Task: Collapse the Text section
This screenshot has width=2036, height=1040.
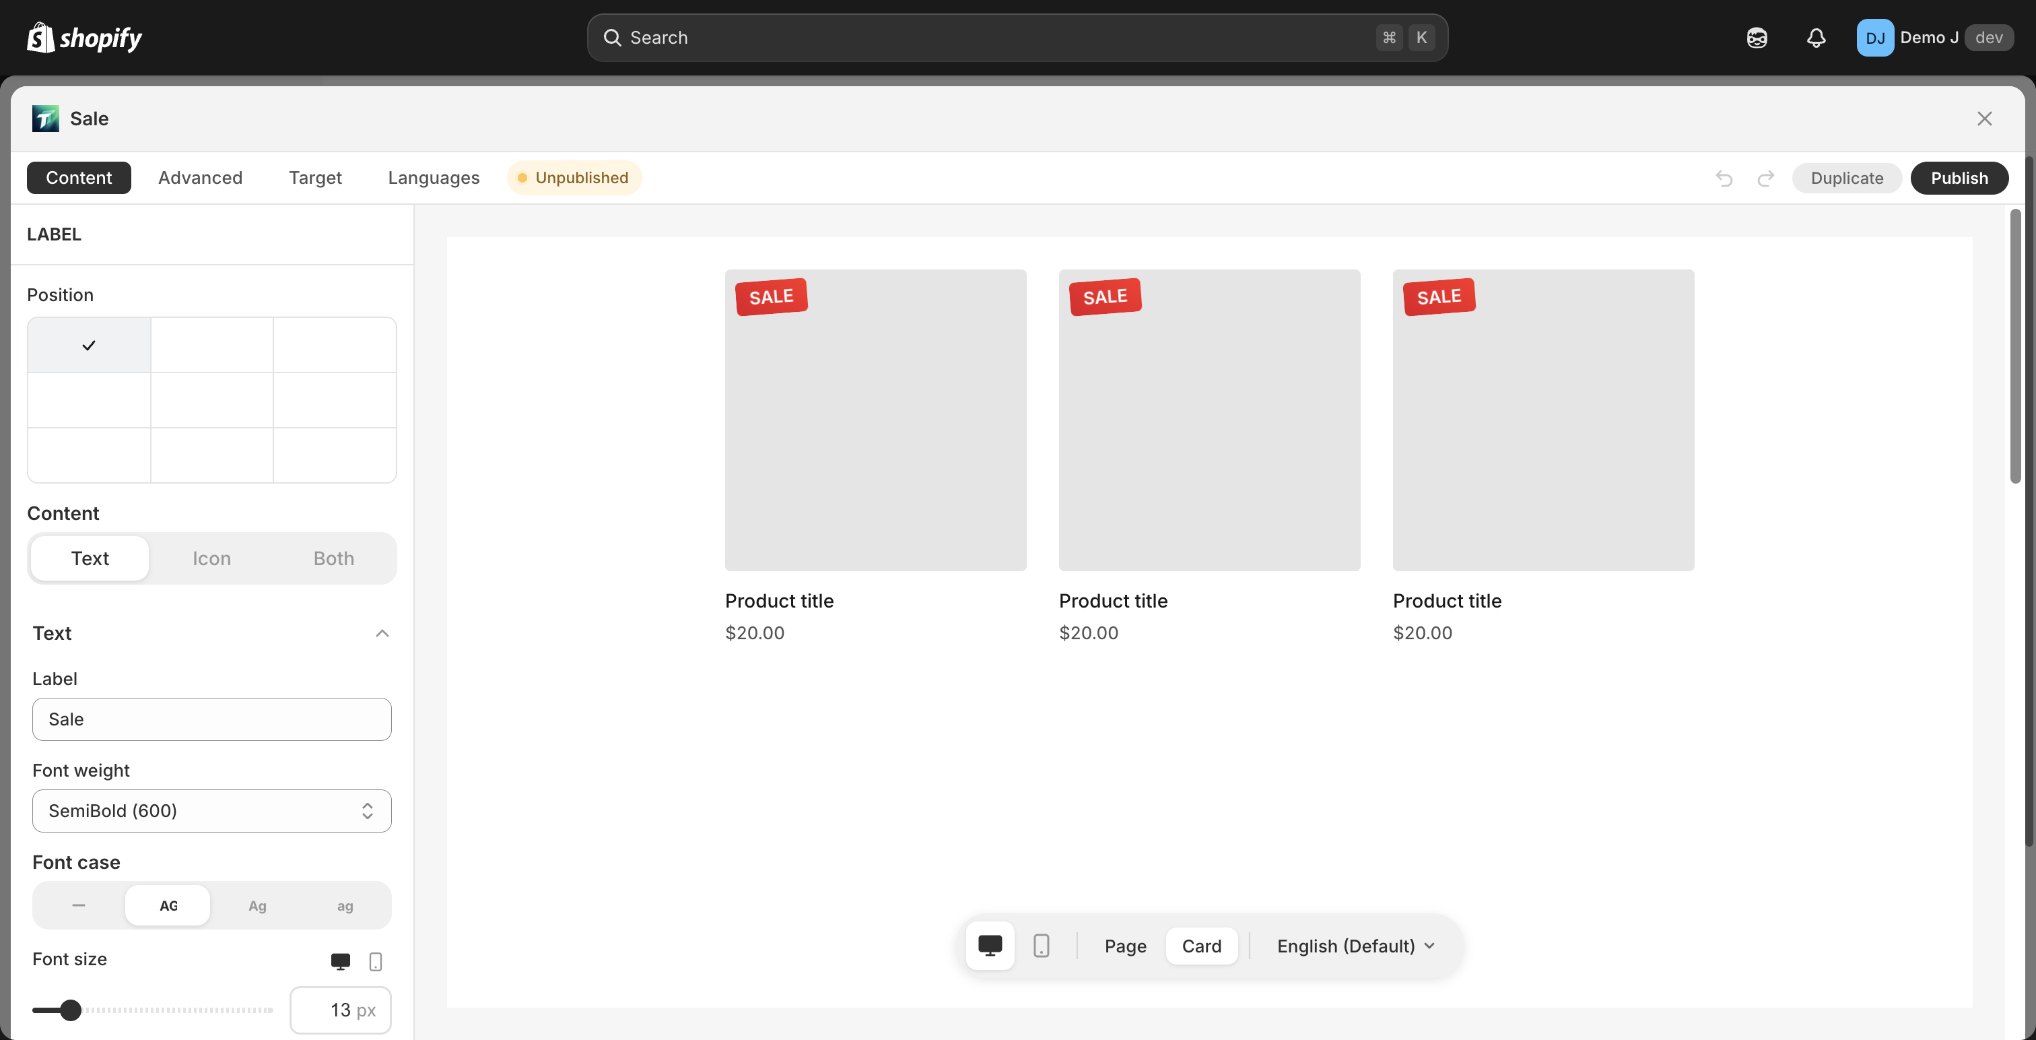Action: 382,632
